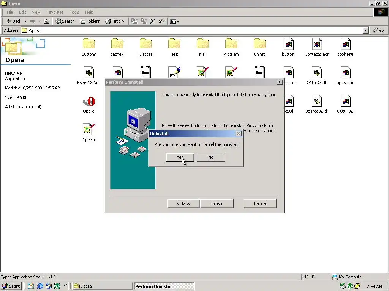Close the Uninstall confirmation popup

point(239,134)
